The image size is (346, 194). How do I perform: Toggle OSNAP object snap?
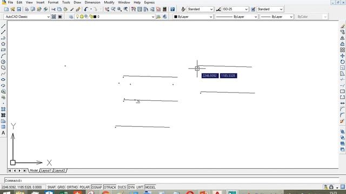(97, 187)
